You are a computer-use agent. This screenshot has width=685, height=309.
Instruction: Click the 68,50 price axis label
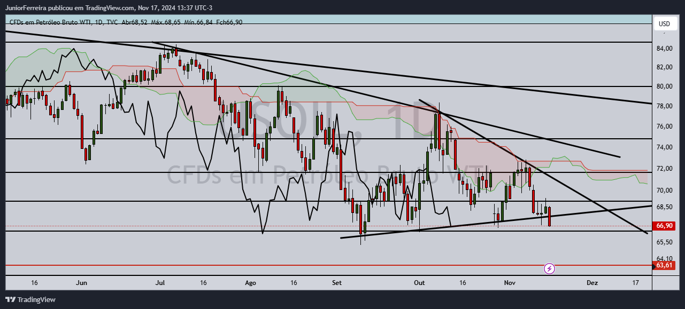[664, 207]
